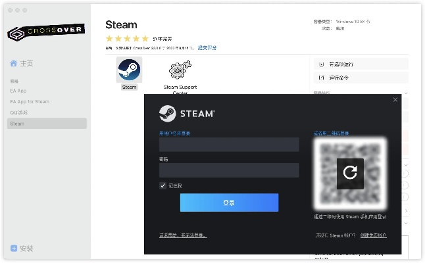Click the 用帐户名称登录 label

coord(174,133)
